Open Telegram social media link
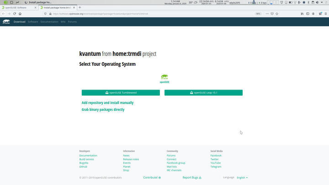This screenshot has height=185, width=329. point(216,167)
